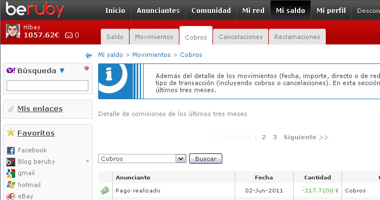Go to page 3 of results

[x=275, y=137]
